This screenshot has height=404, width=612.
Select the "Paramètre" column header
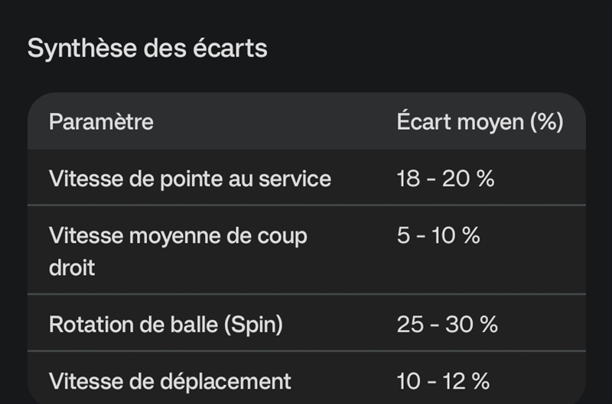[101, 121]
